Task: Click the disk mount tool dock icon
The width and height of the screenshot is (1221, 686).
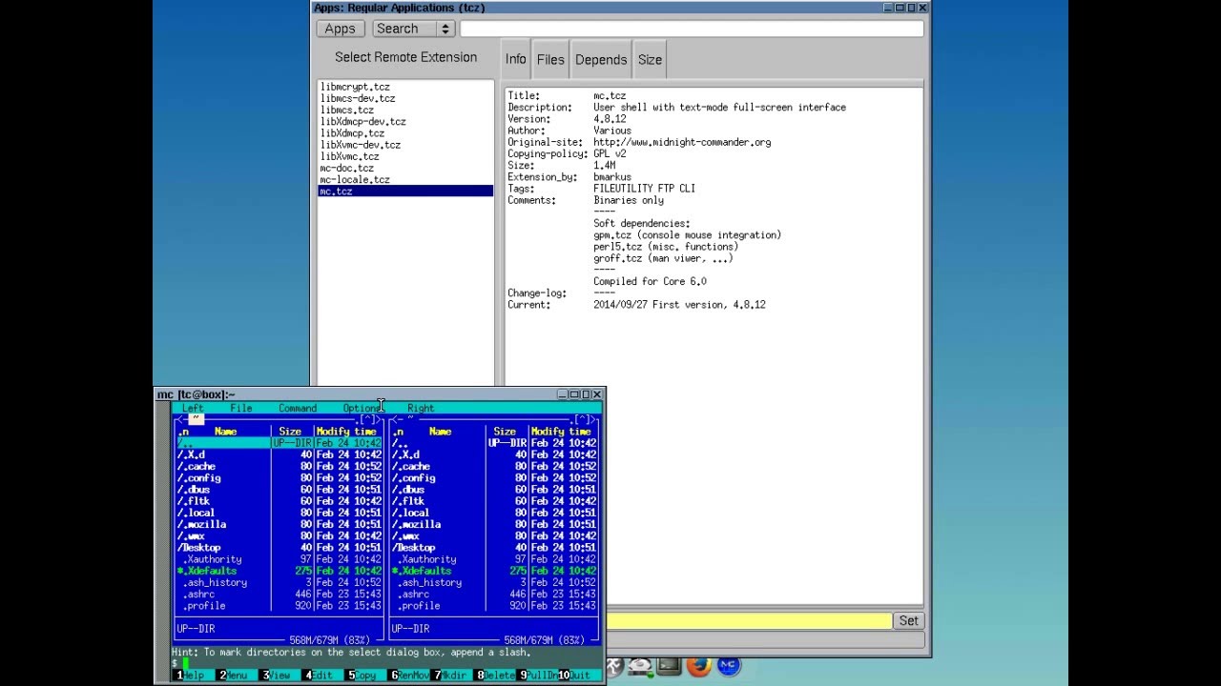Action: point(639,667)
